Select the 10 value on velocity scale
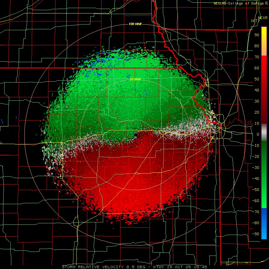The image size is (269, 269). click(257, 123)
